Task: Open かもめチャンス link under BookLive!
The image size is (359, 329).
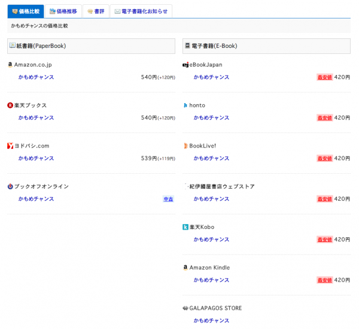Action: [x=211, y=158]
